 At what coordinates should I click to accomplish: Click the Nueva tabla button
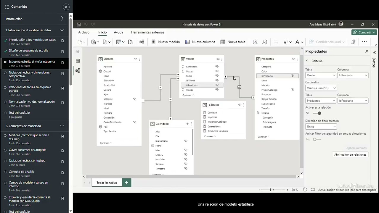click(233, 42)
